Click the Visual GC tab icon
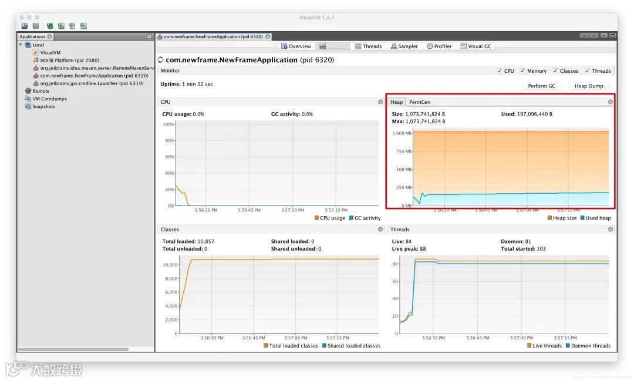 [463, 46]
